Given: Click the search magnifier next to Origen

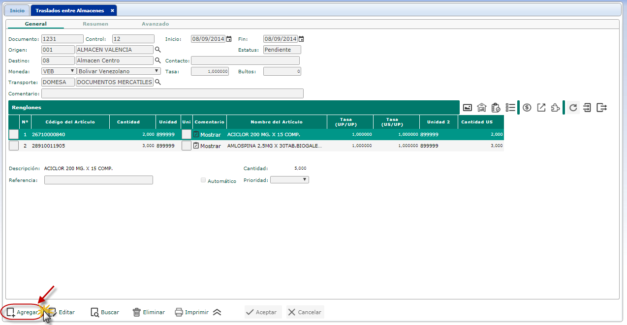Looking at the screenshot, I should pyautogui.click(x=158, y=50).
